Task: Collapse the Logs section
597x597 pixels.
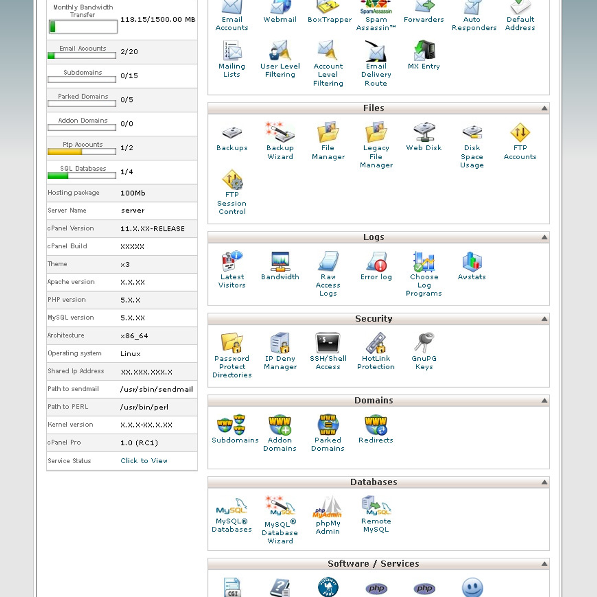Action: coord(544,237)
